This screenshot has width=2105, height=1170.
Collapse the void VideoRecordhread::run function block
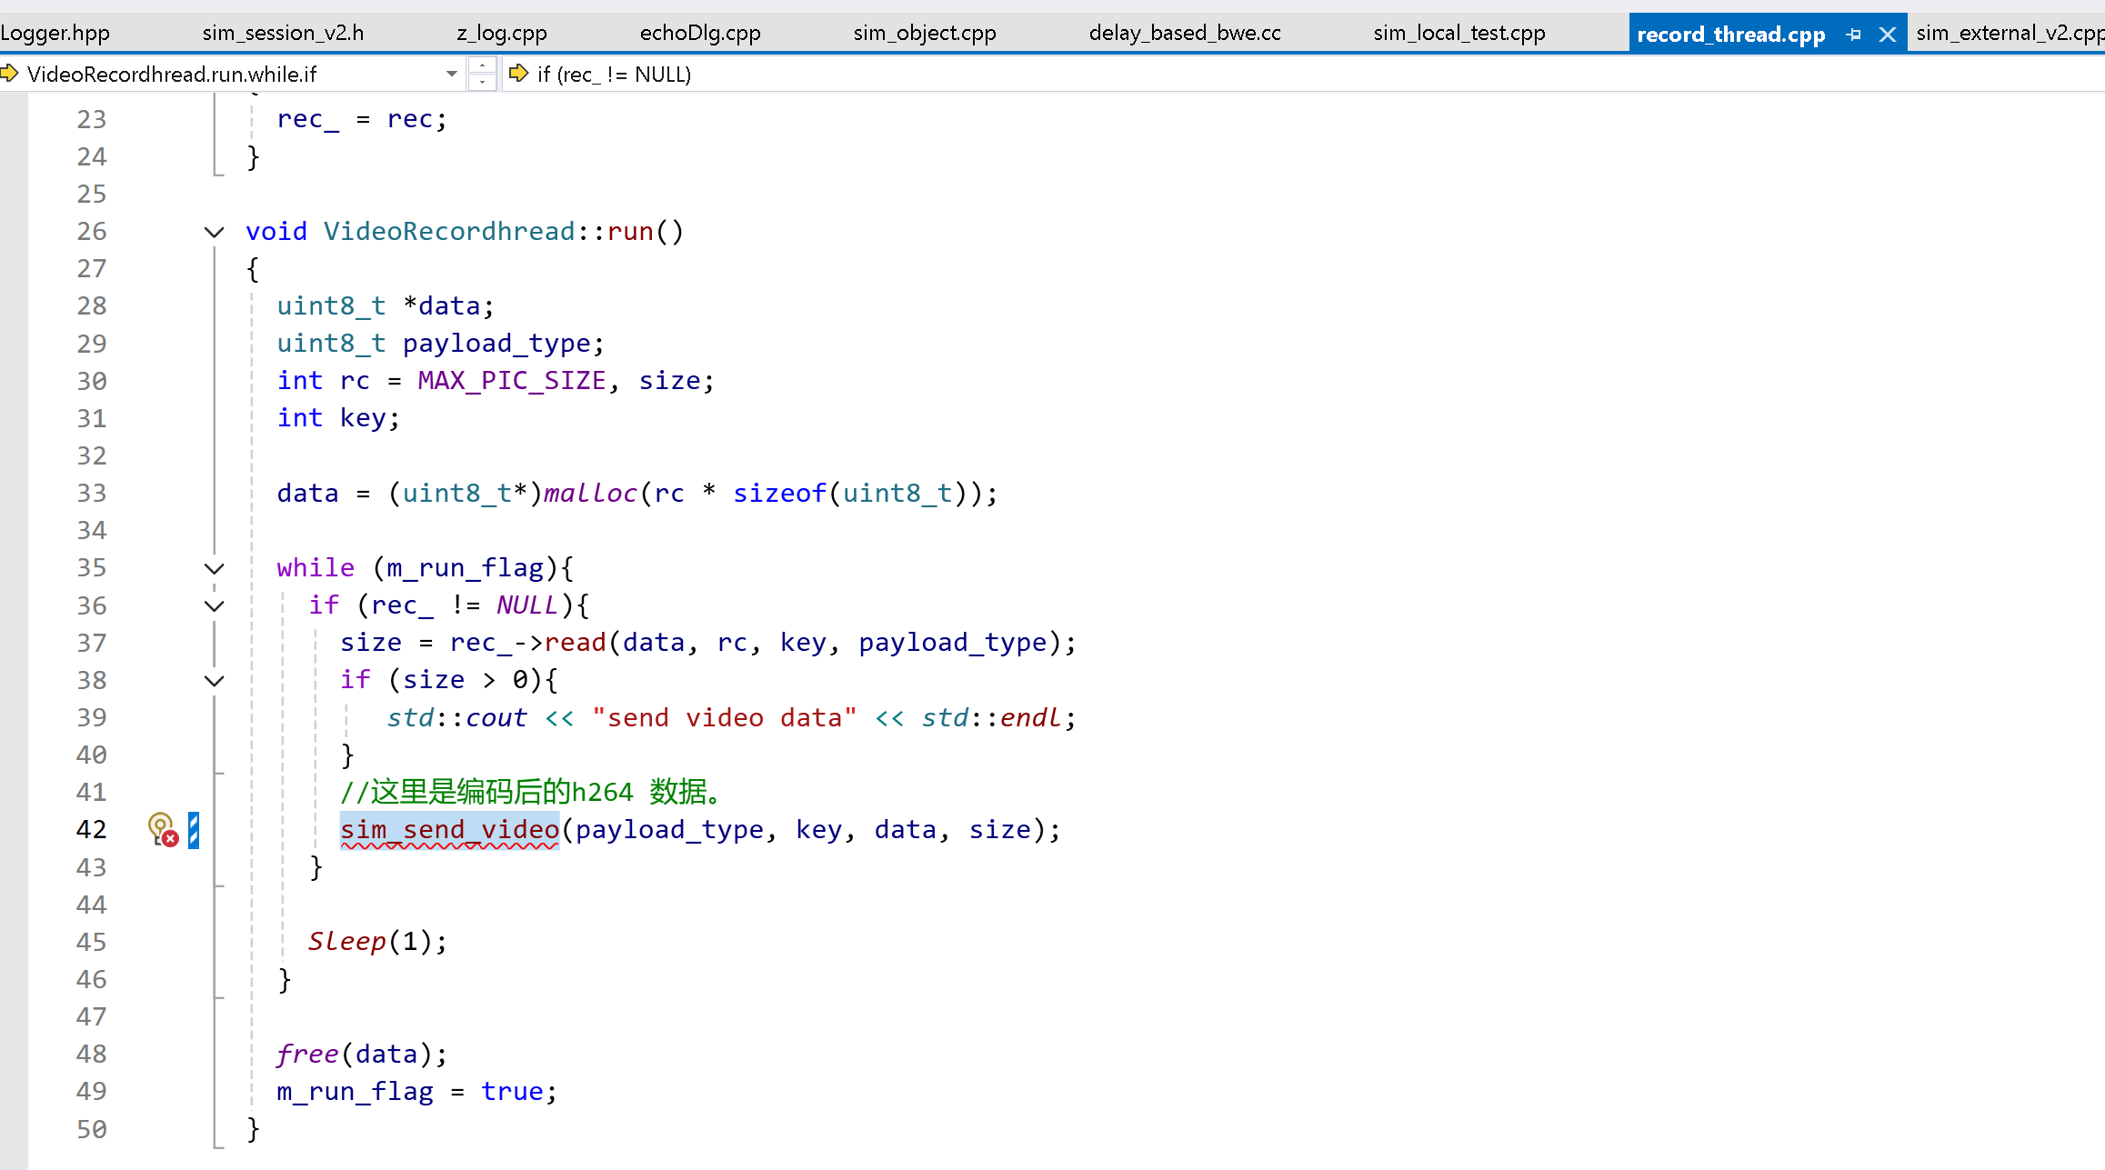click(x=215, y=232)
